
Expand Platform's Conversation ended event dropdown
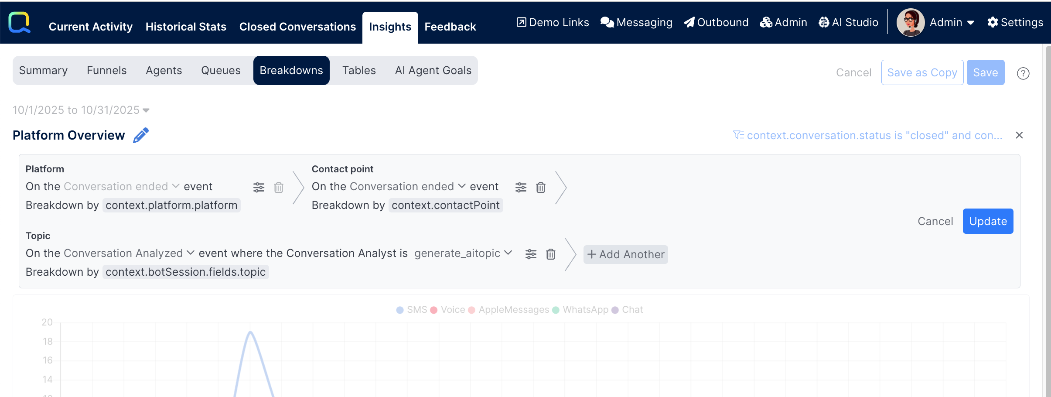122,186
